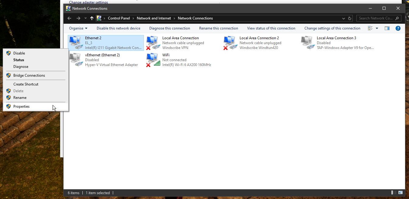
Task: Click the Windscribe VPN adapter description
Action: (175, 48)
